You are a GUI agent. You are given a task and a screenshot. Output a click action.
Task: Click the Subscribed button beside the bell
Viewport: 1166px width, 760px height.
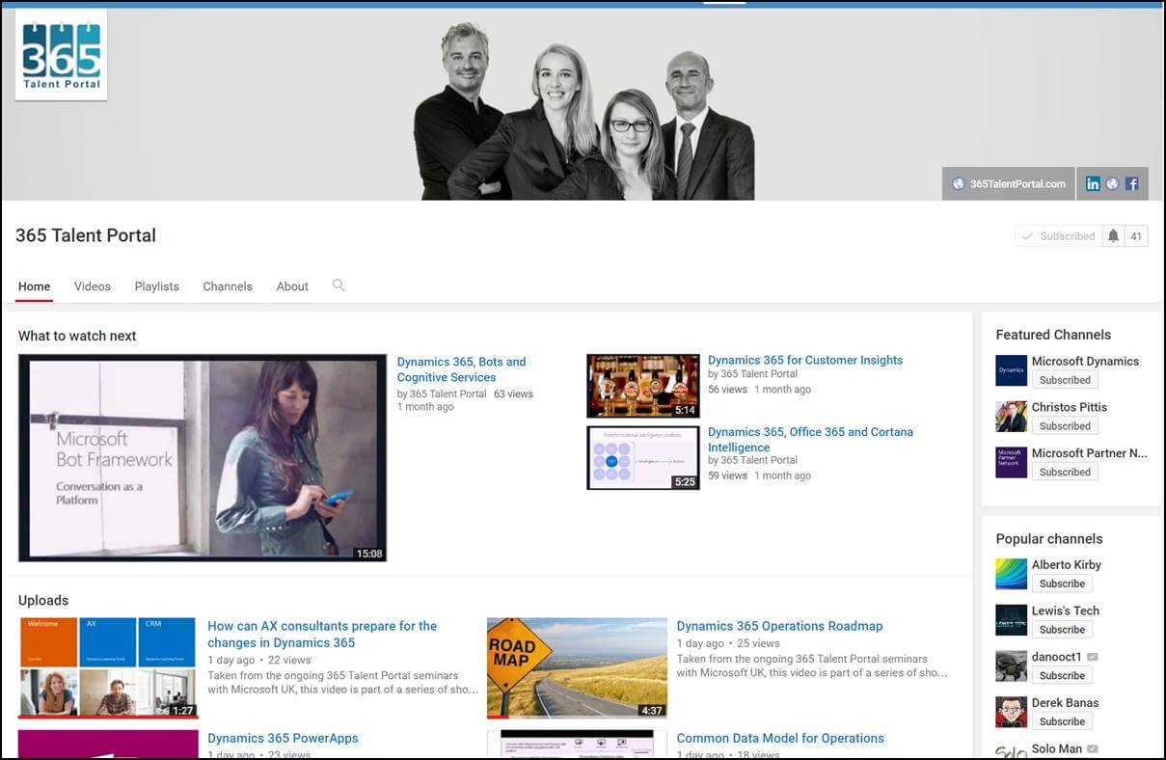[1058, 236]
